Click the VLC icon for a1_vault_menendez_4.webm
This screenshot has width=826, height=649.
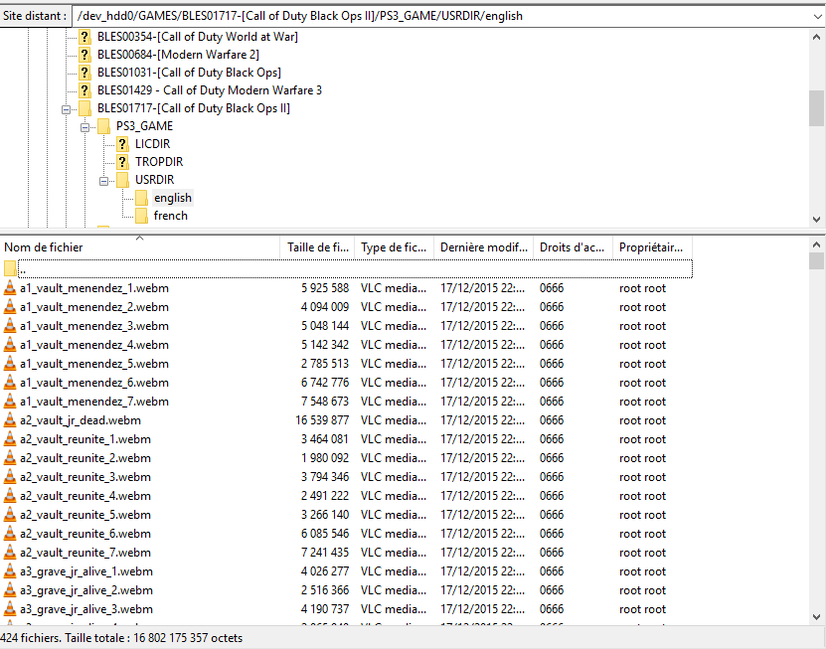pyautogui.click(x=10, y=345)
